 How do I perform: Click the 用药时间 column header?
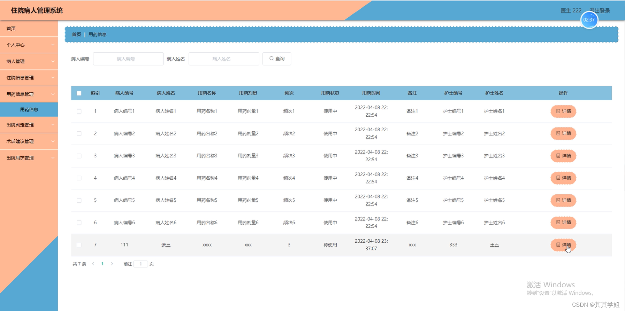click(x=371, y=93)
